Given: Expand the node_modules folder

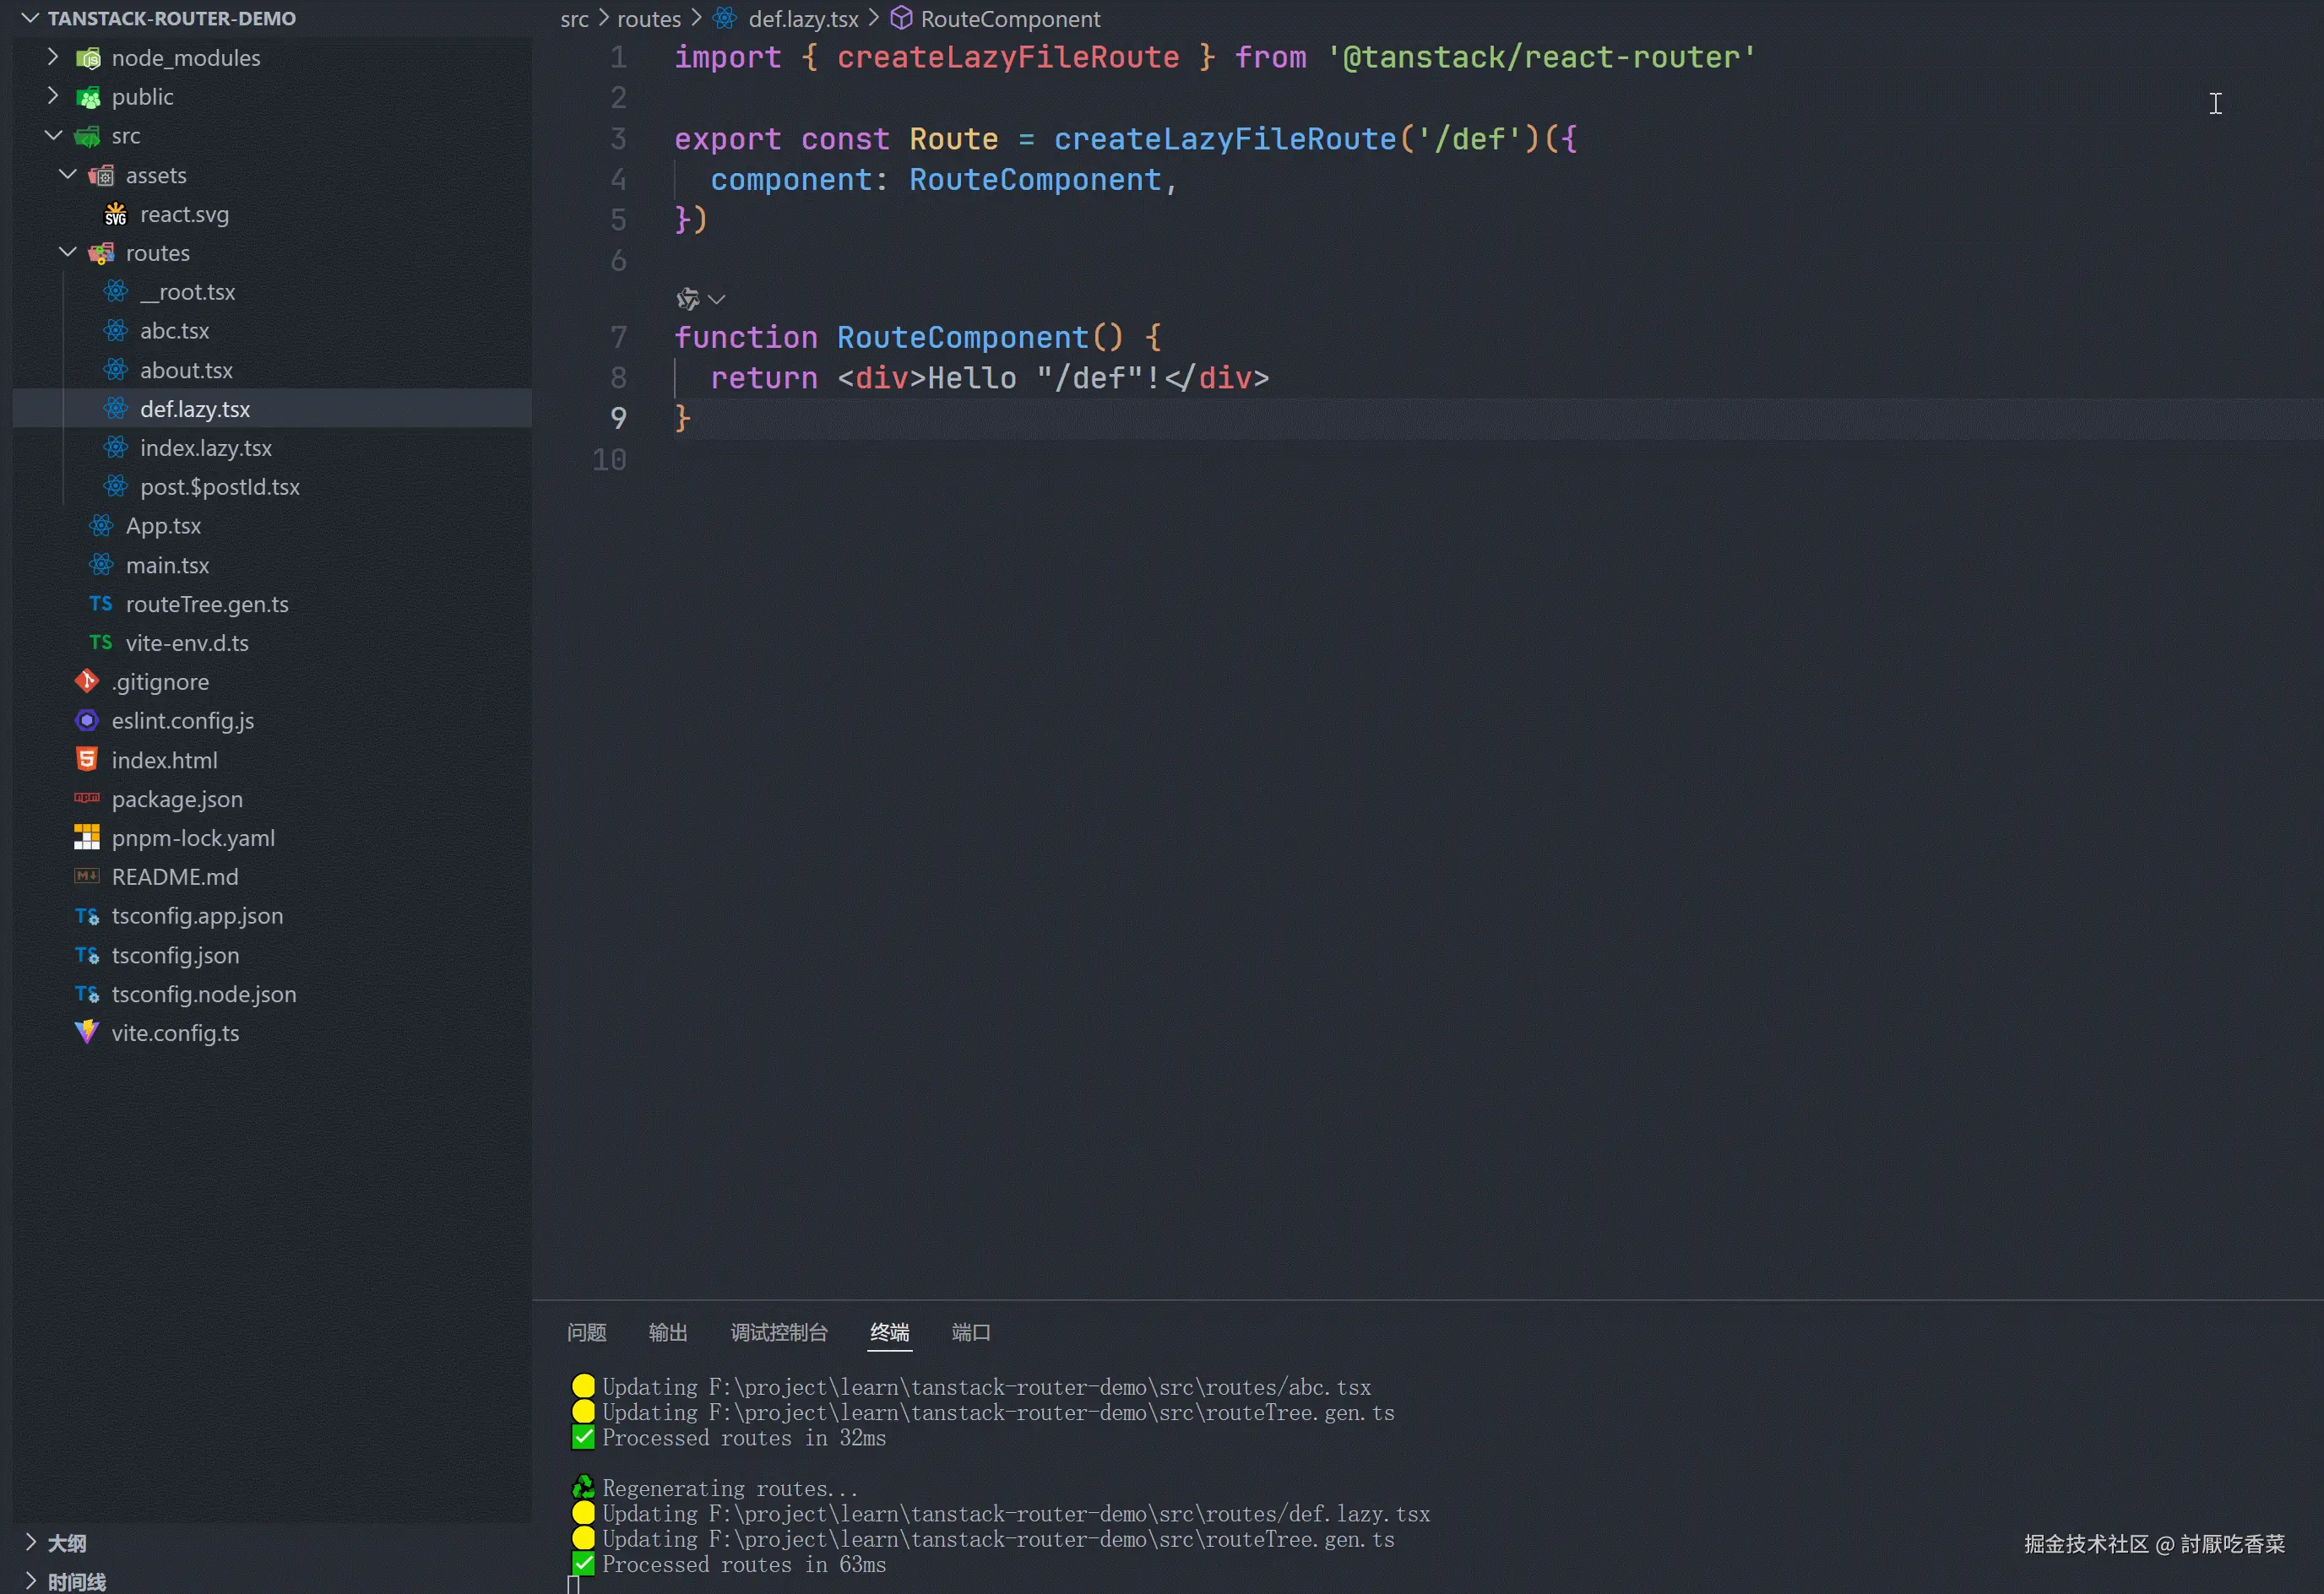Looking at the screenshot, I should tap(53, 57).
